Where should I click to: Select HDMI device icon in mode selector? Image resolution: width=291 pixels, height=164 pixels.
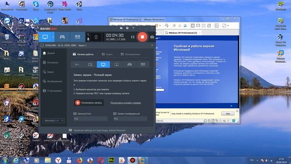coord(143,64)
